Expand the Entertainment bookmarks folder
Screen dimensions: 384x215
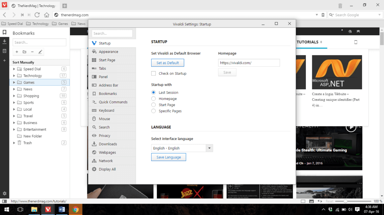(x=13, y=129)
